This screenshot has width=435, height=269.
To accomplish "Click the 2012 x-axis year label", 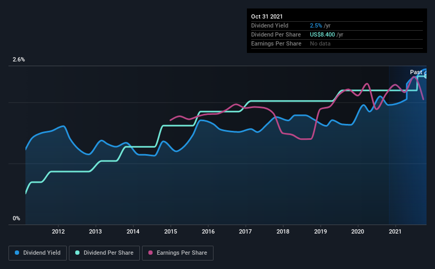I will pos(58,231).
